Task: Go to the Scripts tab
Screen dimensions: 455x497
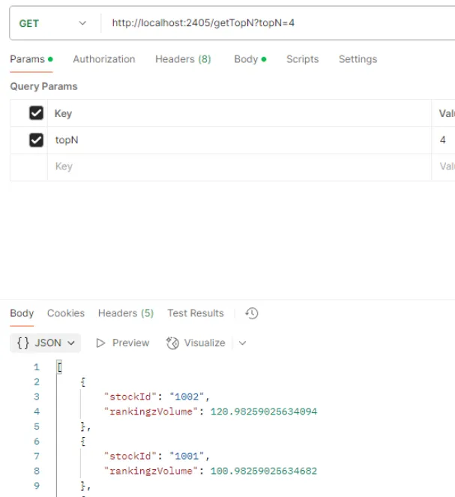Action: [302, 59]
